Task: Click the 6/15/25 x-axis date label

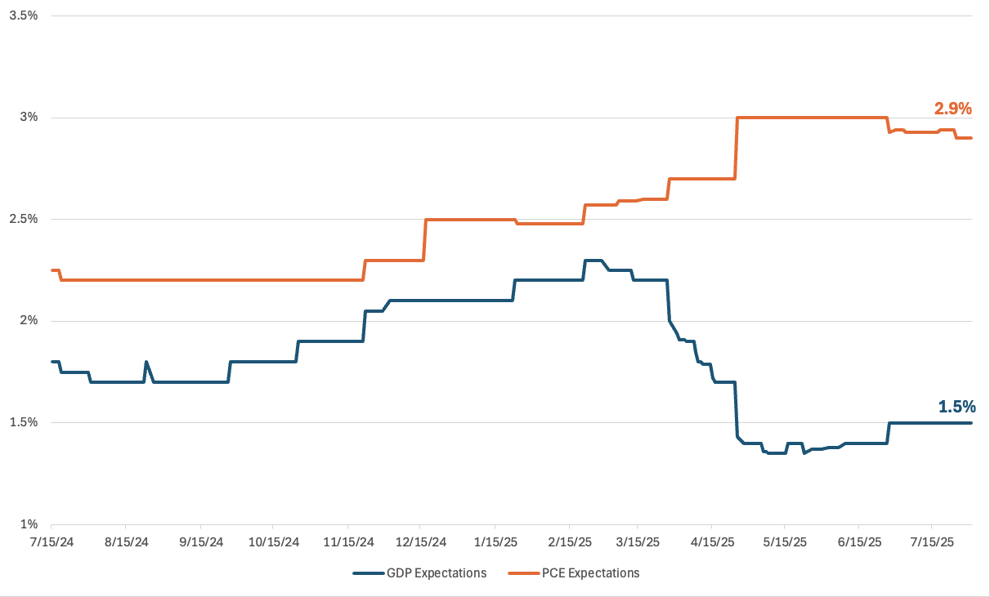Action: (859, 541)
